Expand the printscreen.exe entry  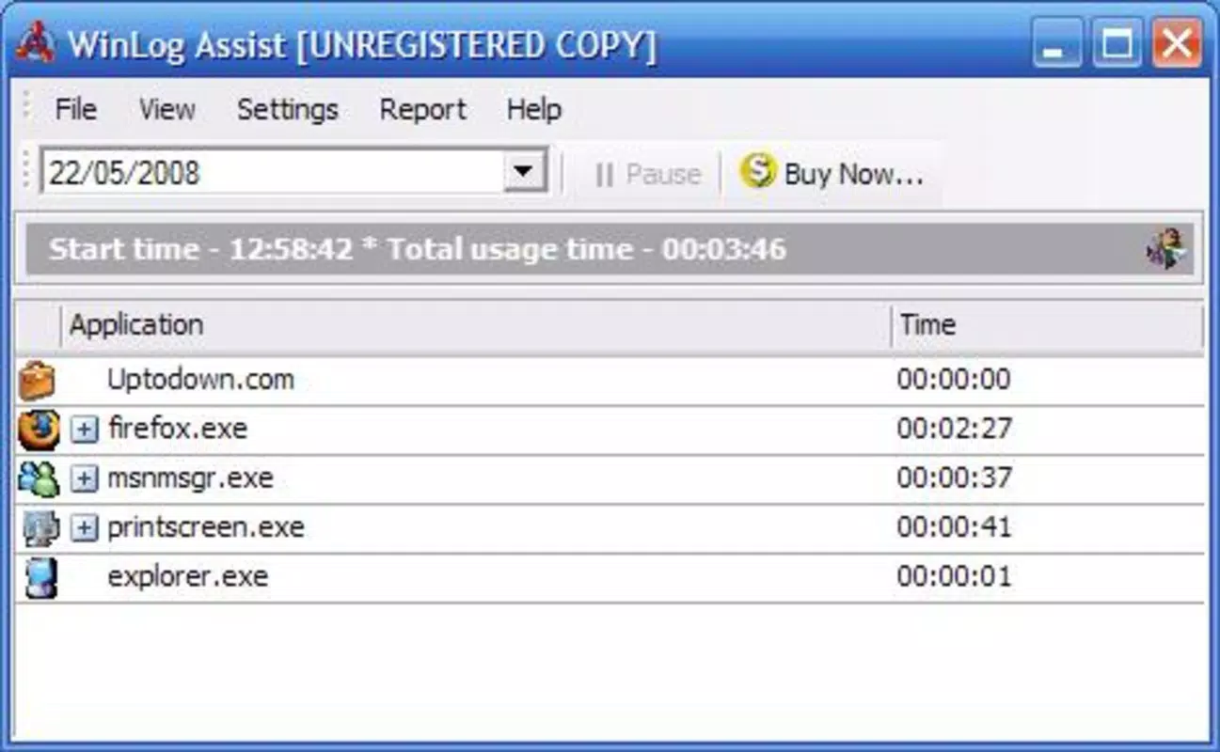85,527
